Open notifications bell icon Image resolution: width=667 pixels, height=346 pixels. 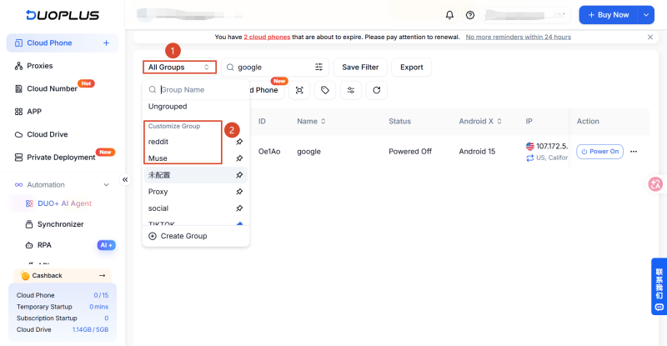tap(449, 15)
